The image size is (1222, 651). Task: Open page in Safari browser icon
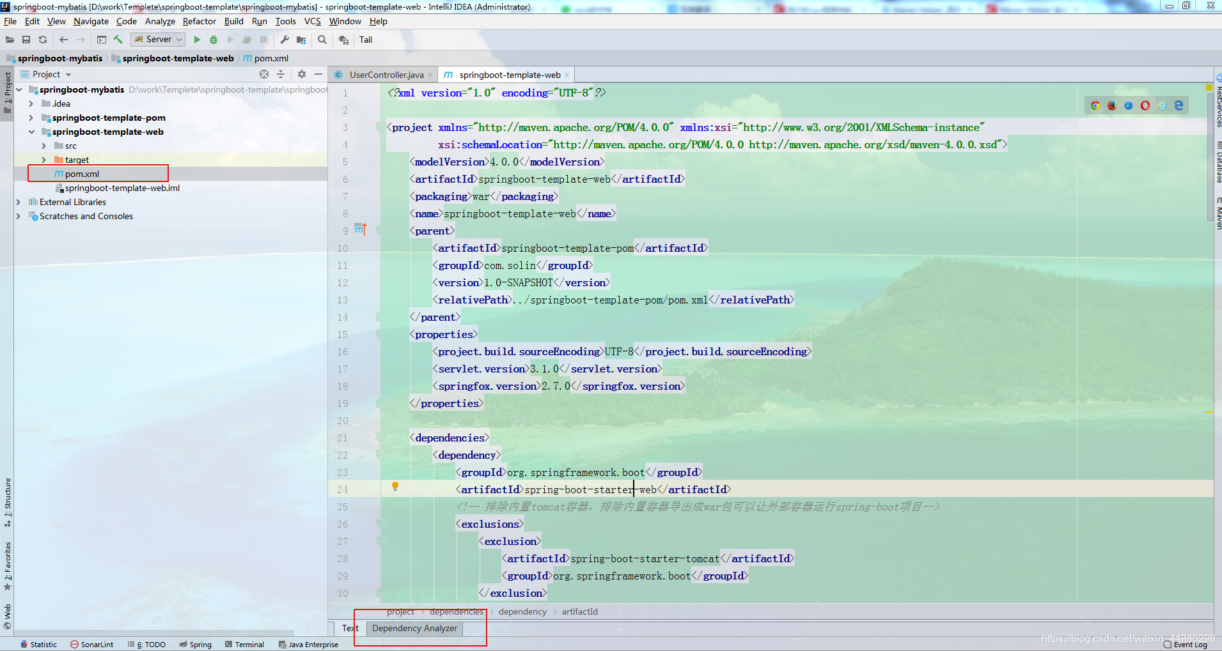pos(1129,105)
